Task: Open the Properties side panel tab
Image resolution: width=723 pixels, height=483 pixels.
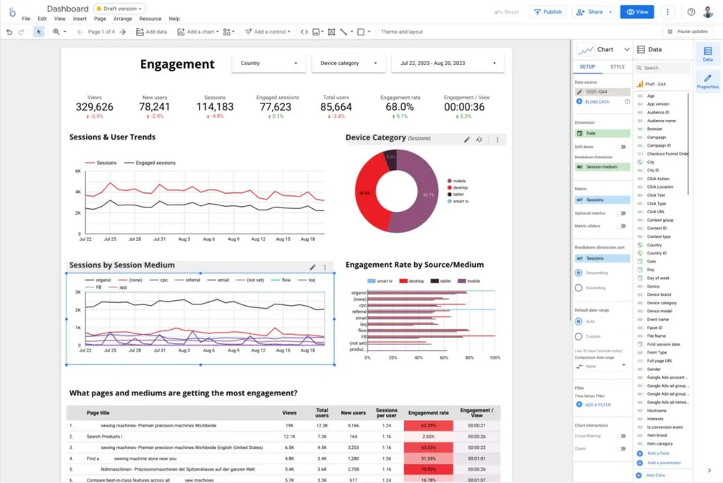Action: 707,81
